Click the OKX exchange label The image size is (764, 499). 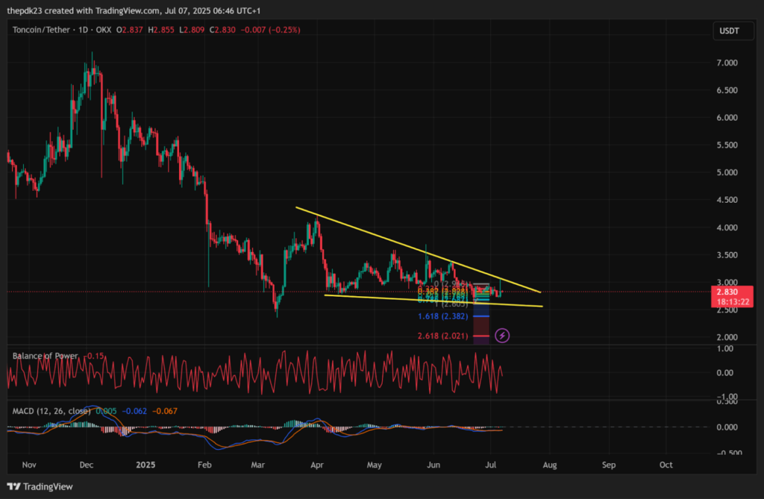(105, 30)
